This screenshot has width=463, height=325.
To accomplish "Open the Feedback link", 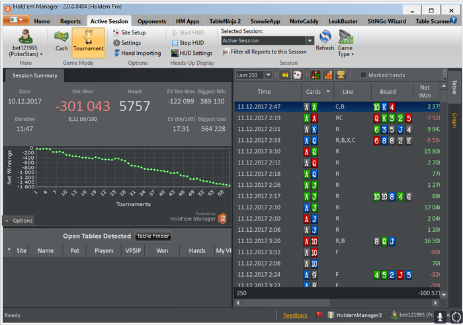I will coord(295,315).
